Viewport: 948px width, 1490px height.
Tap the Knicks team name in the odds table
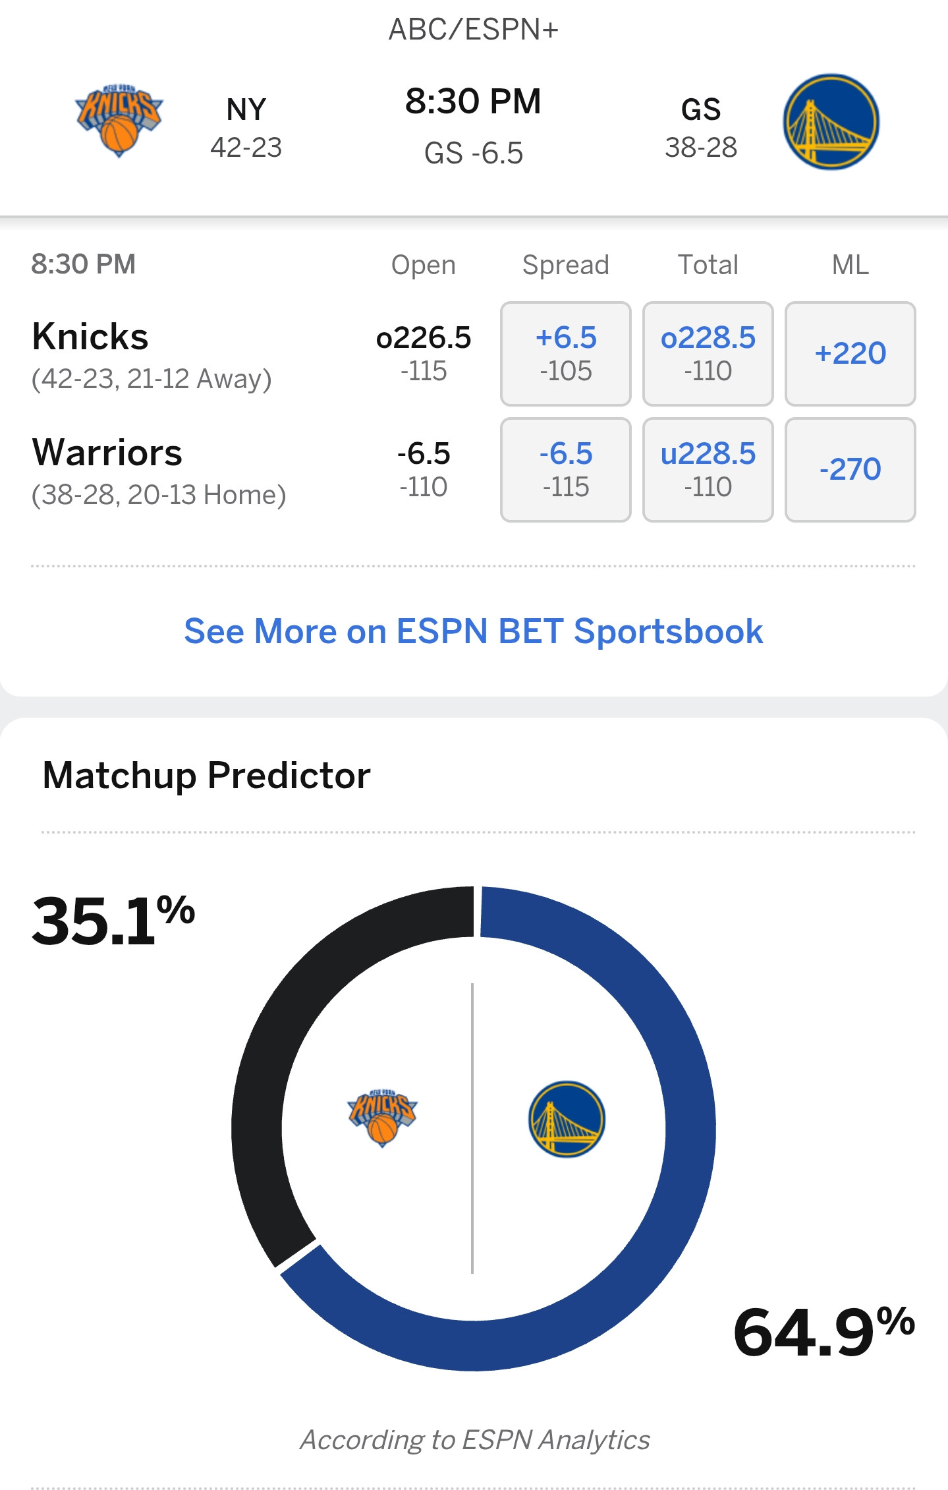click(90, 337)
